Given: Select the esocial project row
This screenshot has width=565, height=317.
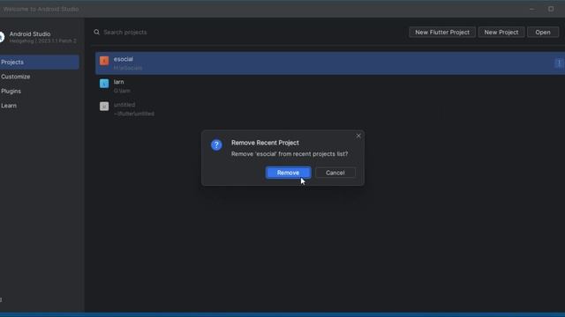Looking at the screenshot, I should point(330,63).
